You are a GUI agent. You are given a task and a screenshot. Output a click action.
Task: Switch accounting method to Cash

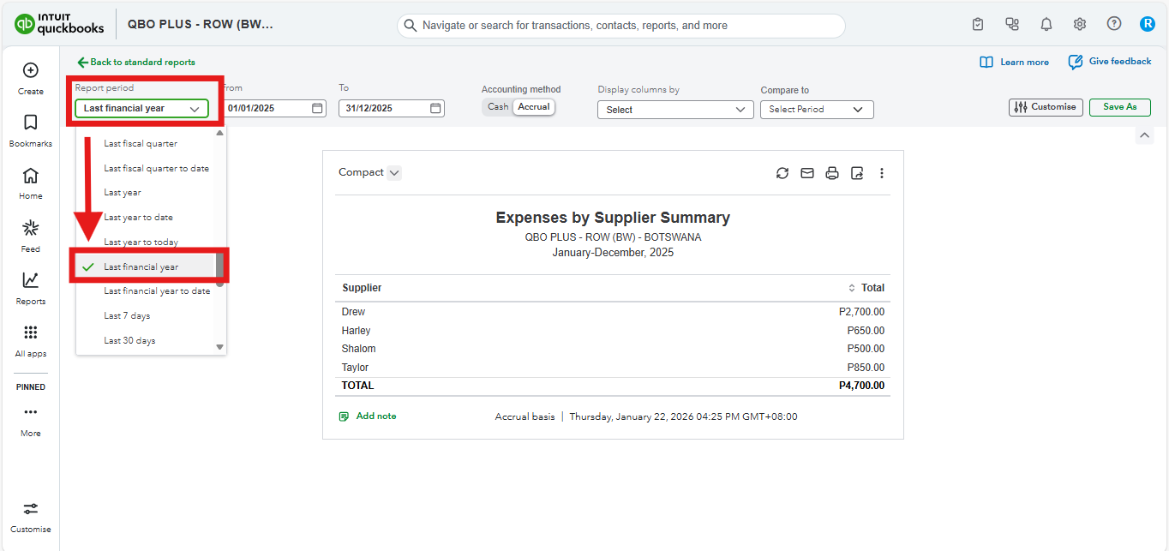pyautogui.click(x=498, y=107)
